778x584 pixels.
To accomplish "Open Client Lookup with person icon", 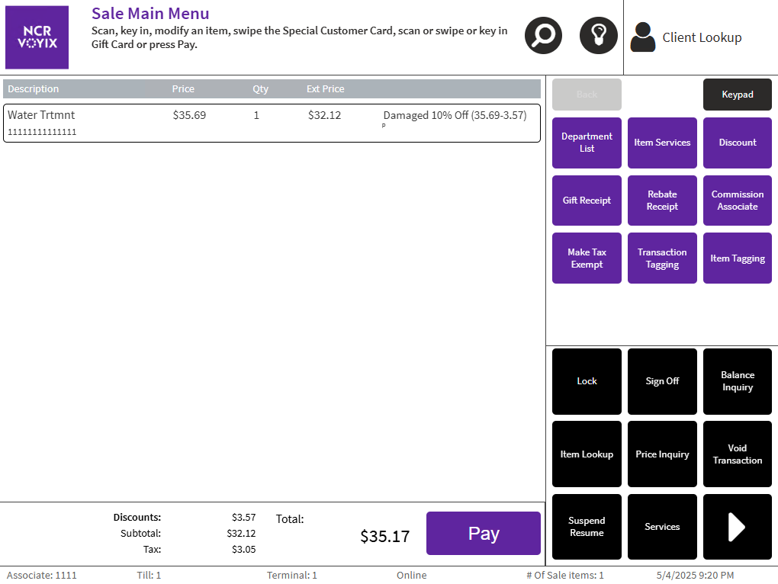I will coord(686,37).
